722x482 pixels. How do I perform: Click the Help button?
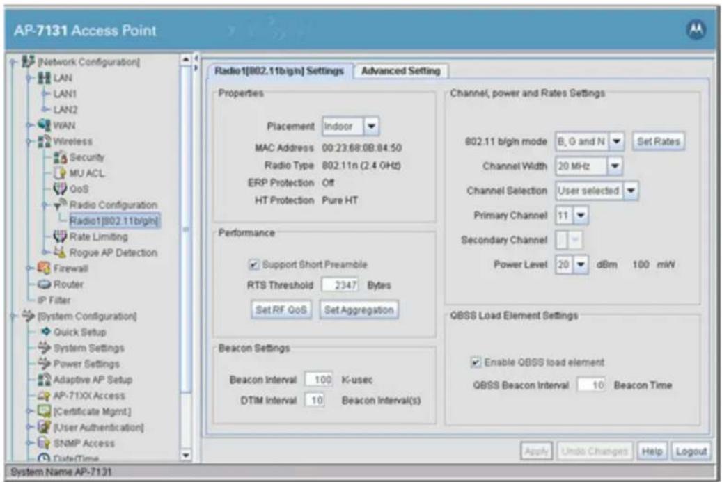652,451
